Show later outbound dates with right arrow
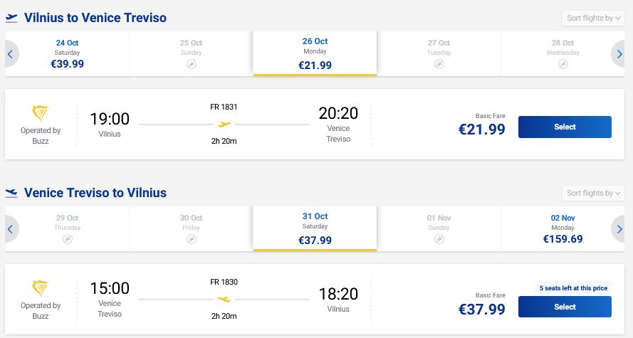Screen dimensions: 633x338 tap(619, 53)
